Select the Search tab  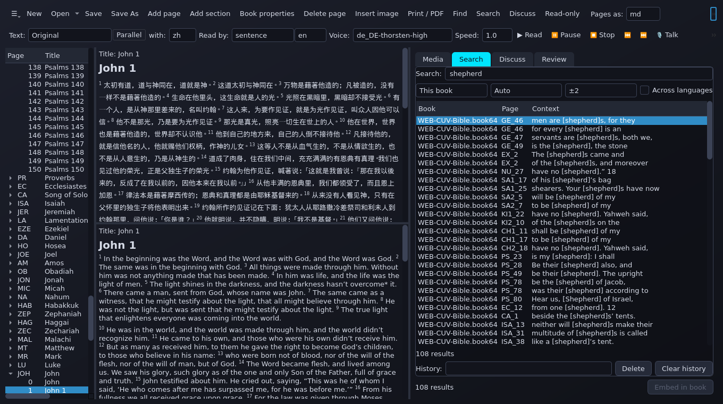coord(471,60)
